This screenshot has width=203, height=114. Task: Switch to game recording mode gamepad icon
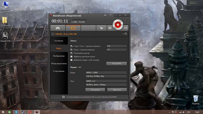tap(58, 28)
